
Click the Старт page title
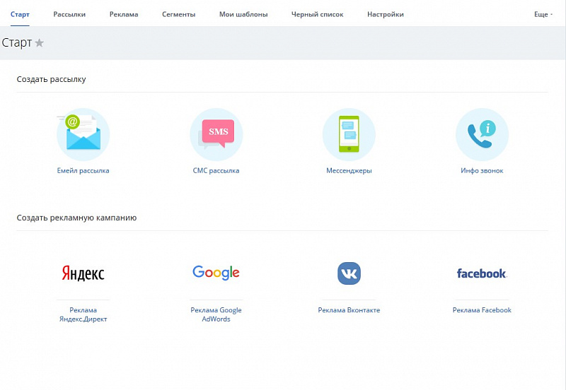pos(17,42)
